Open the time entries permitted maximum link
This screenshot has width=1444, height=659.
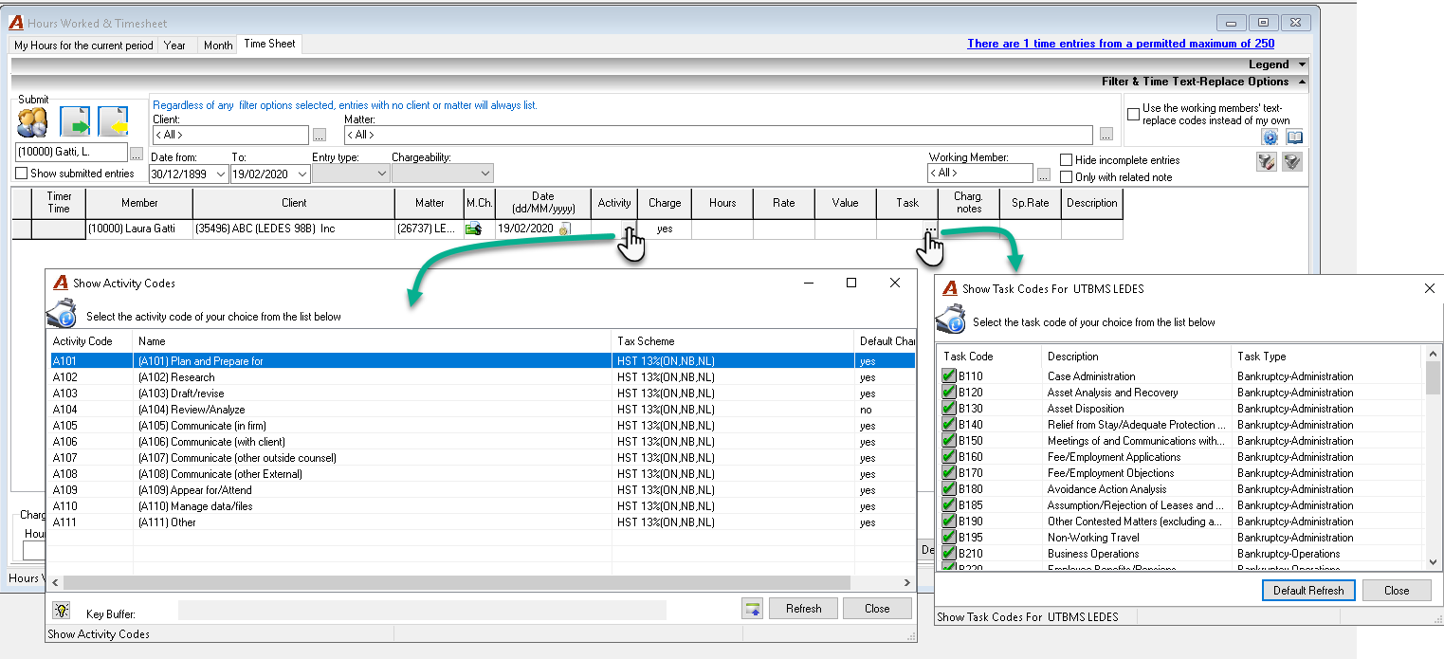[x=1121, y=44]
